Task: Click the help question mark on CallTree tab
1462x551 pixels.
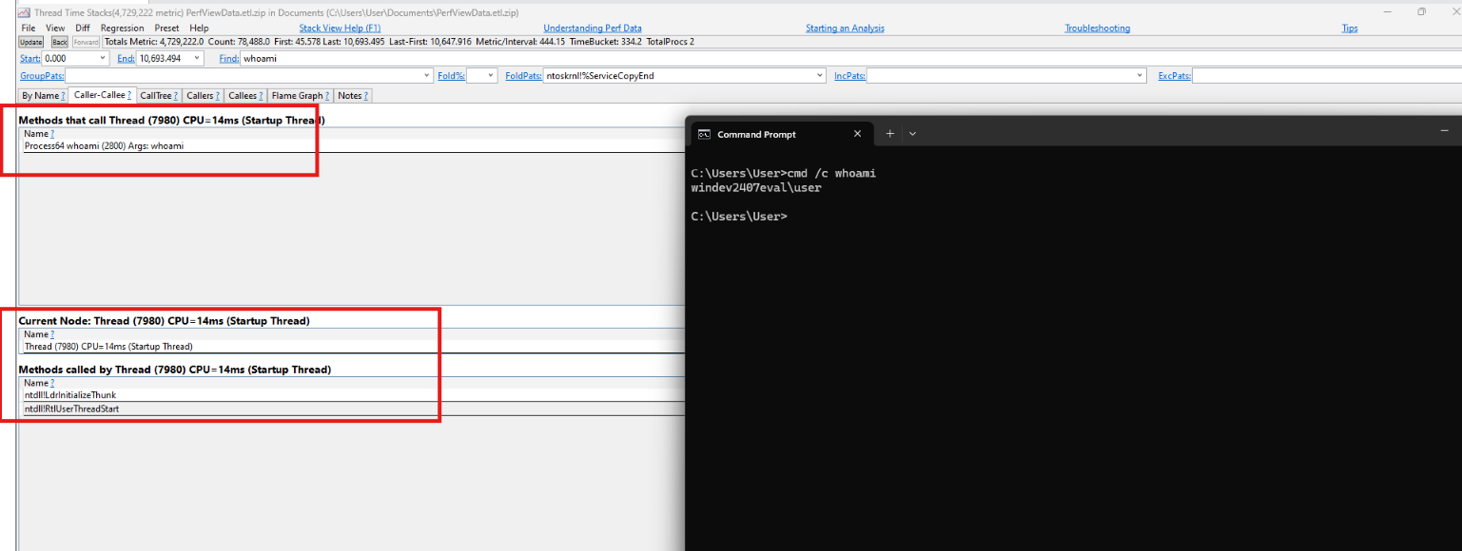Action: (x=176, y=96)
